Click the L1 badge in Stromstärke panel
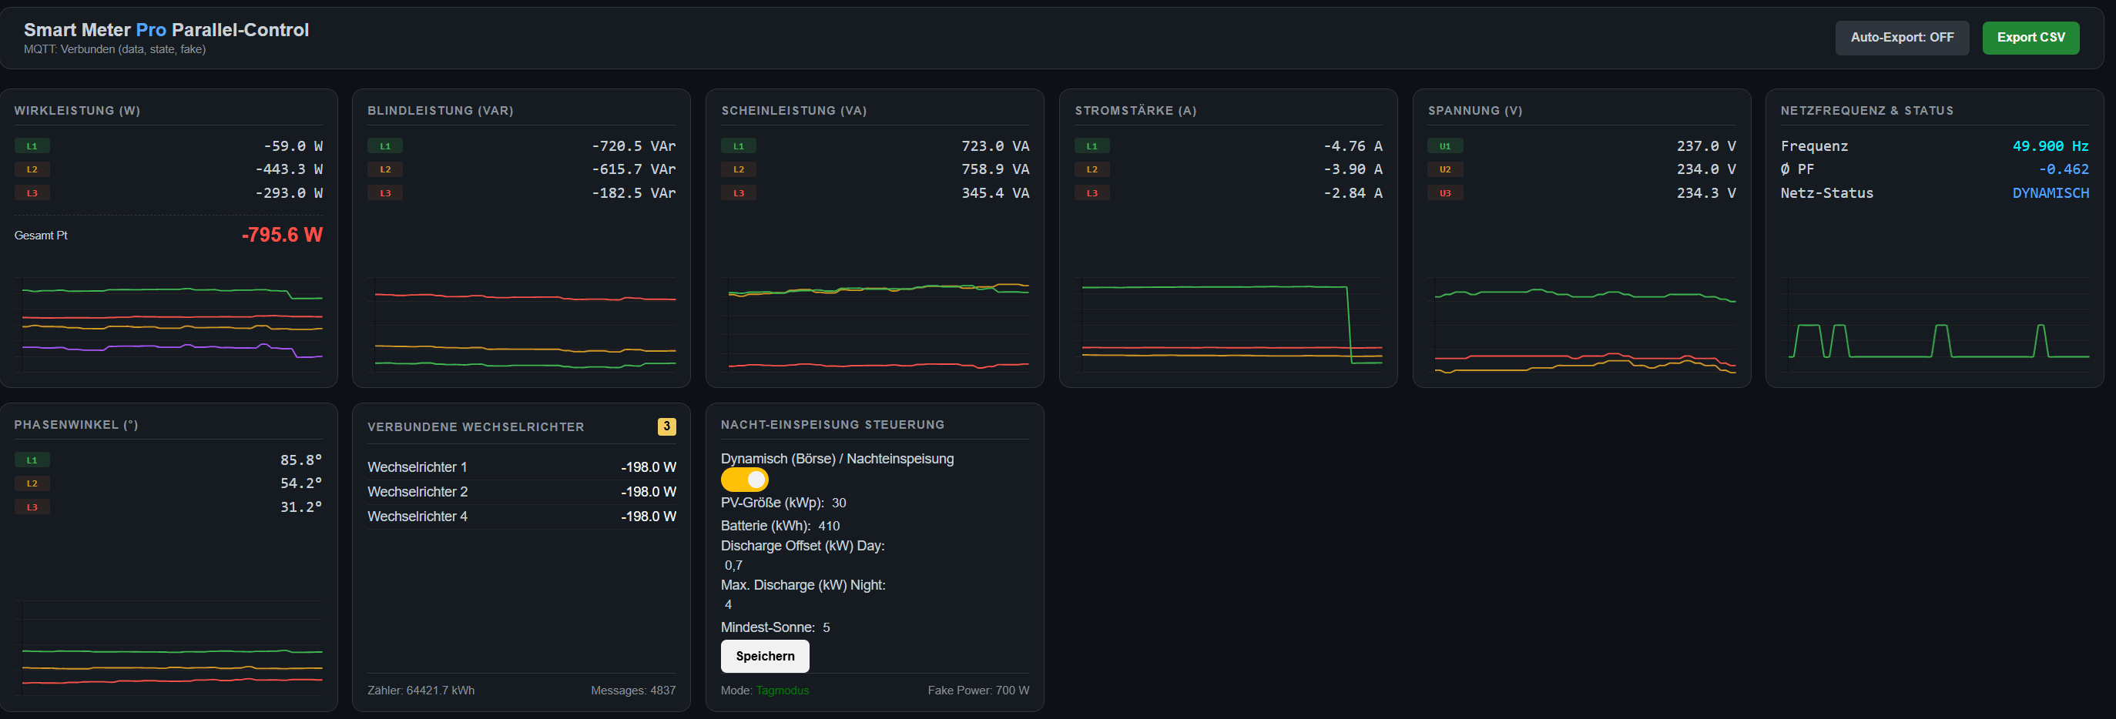The height and width of the screenshot is (719, 2116). (1092, 146)
